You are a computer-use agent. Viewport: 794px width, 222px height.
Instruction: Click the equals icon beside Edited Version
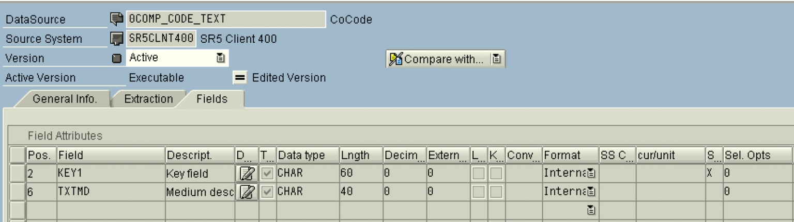239,78
